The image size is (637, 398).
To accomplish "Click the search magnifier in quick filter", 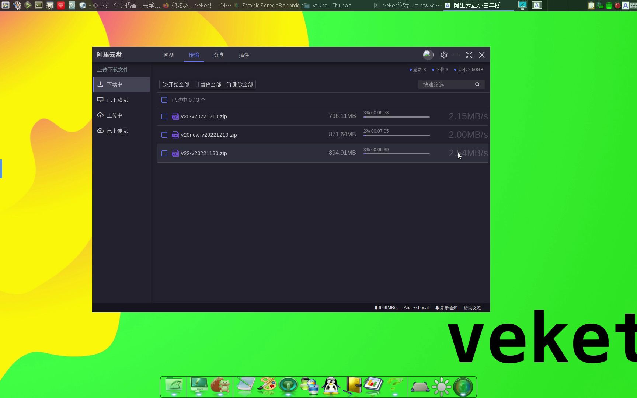I will (x=477, y=84).
